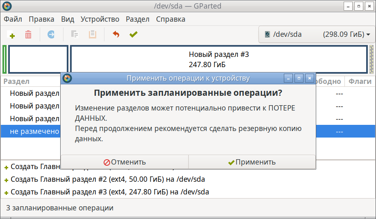This screenshot has height=219, width=376.
Task: Close the Apply operations dialog
Action: pos(310,78)
